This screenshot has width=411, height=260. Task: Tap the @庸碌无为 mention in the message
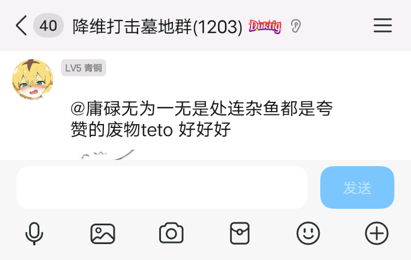112,109
